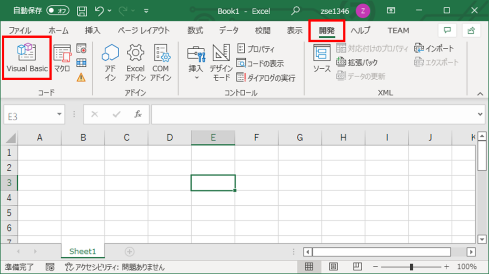Screen dimensions: 489x274
Task: Open the Ribbon Display Options icon
Action: 391,11
